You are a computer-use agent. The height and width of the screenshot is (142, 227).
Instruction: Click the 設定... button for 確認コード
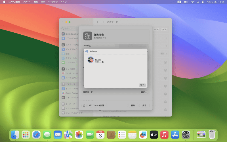(144, 92)
